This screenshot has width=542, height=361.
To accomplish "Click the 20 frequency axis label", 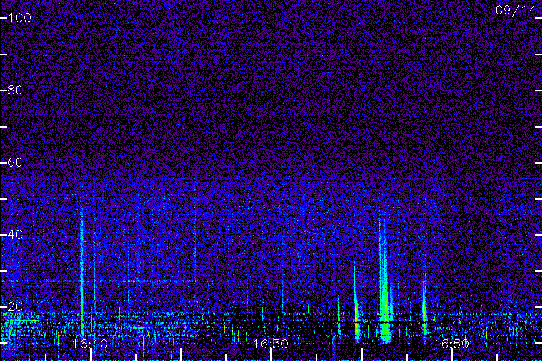I will [15, 307].
